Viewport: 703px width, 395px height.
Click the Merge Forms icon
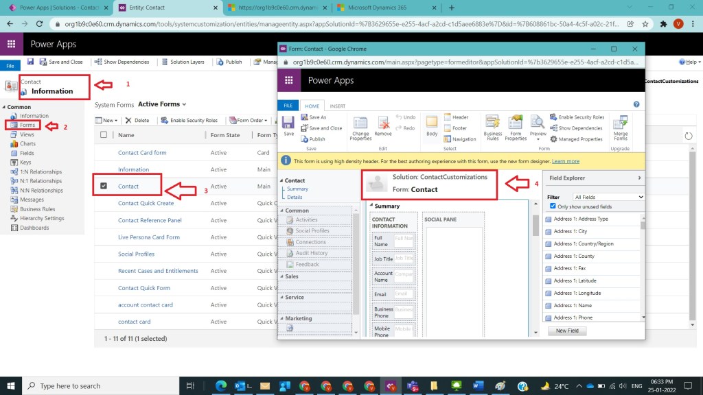621,126
